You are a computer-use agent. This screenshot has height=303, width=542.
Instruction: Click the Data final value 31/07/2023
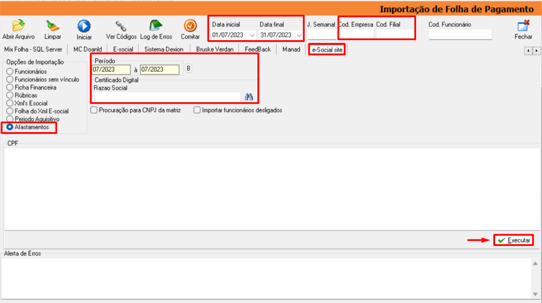(276, 35)
